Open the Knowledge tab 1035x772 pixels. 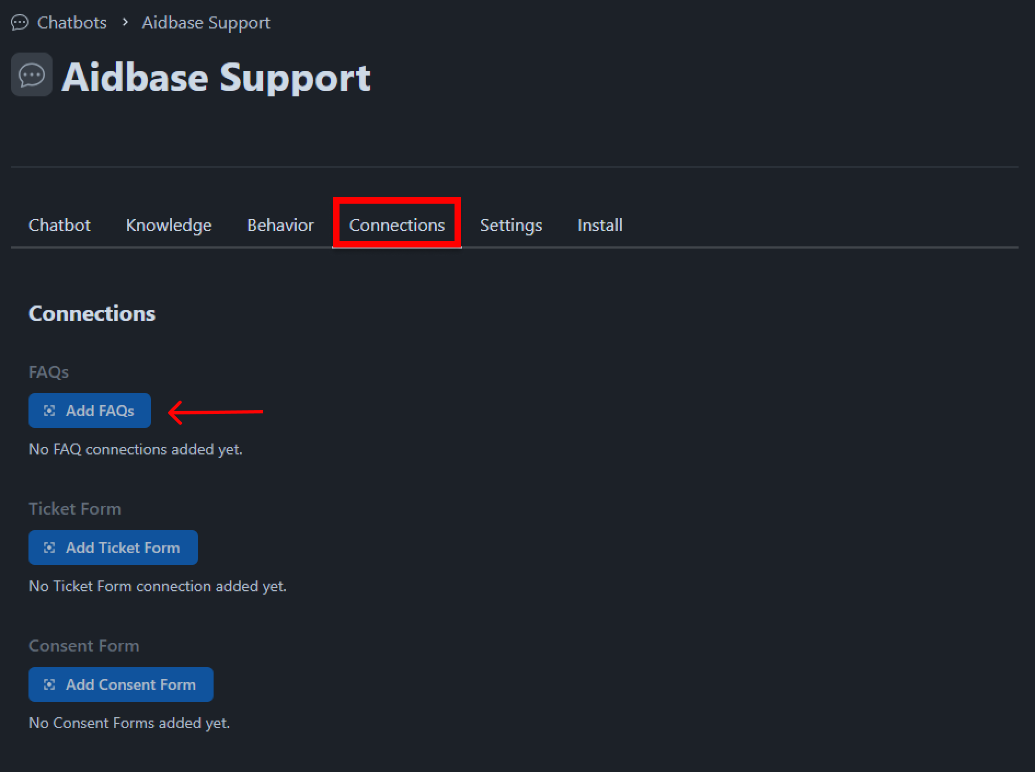point(169,225)
